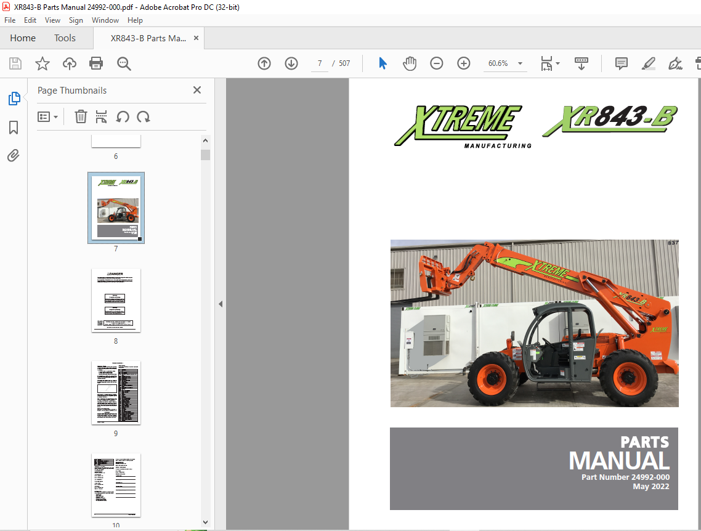The image size is (701, 531).
Task: Click the upload to cloud icon
Action: (x=69, y=63)
